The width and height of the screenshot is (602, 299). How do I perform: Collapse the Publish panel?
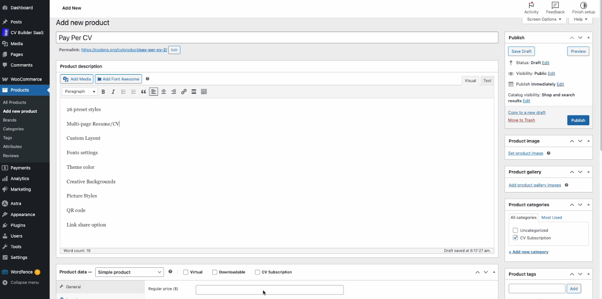click(x=588, y=38)
